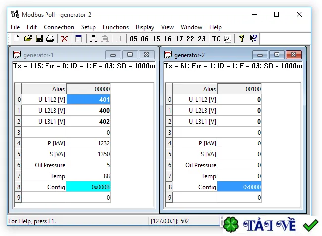Open the Connection menu
The height and width of the screenshot is (236, 322).
tap(59, 27)
